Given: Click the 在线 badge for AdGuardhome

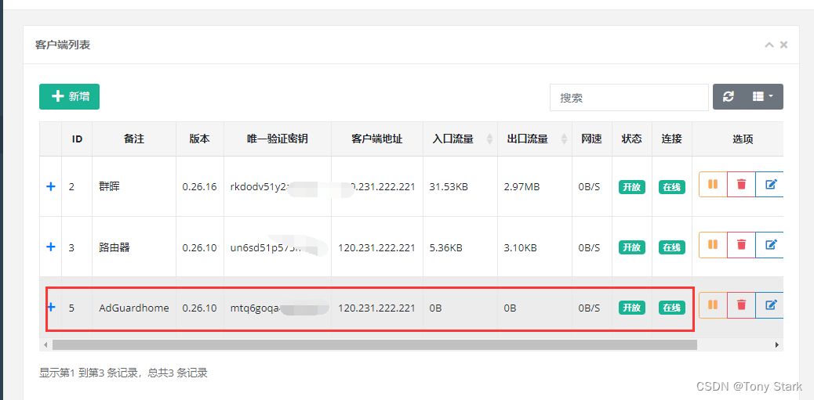Looking at the screenshot, I should pyautogui.click(x=672, y=308).
